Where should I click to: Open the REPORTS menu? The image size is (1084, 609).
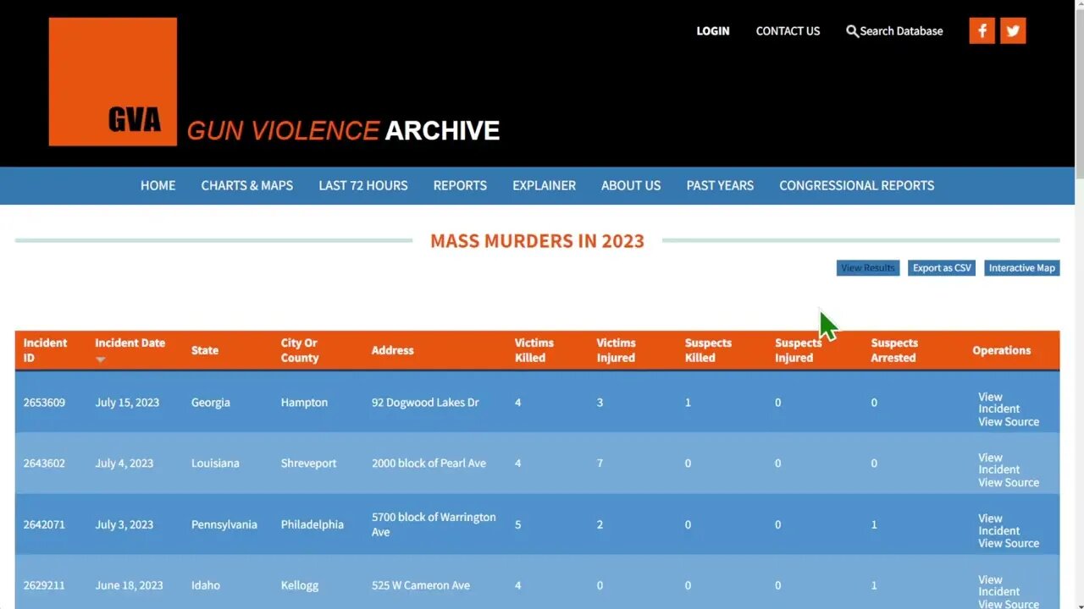coord(460,185)
